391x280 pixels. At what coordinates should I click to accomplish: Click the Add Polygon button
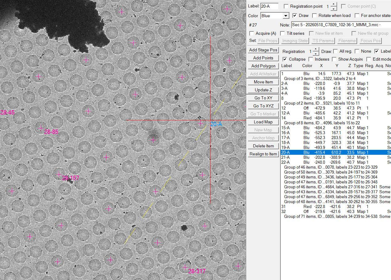tap(263, 66)
